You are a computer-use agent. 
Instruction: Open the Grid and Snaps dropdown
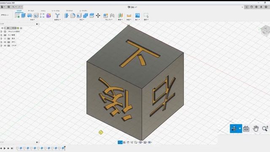click(145, 142)
